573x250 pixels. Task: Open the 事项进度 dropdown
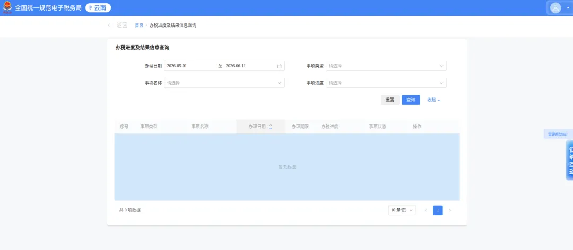pyautogui.click(x=386, y=83)
